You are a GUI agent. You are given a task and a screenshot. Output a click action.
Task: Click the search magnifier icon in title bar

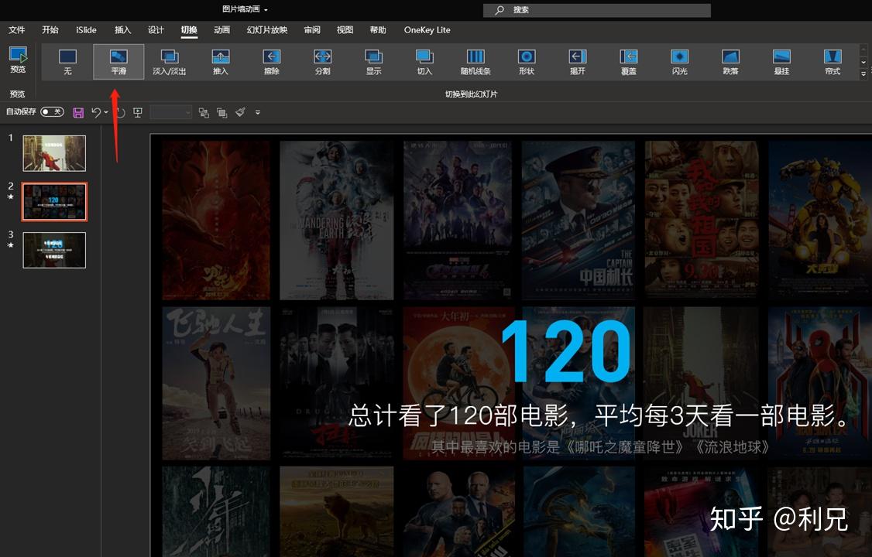(x=500, y=10)
